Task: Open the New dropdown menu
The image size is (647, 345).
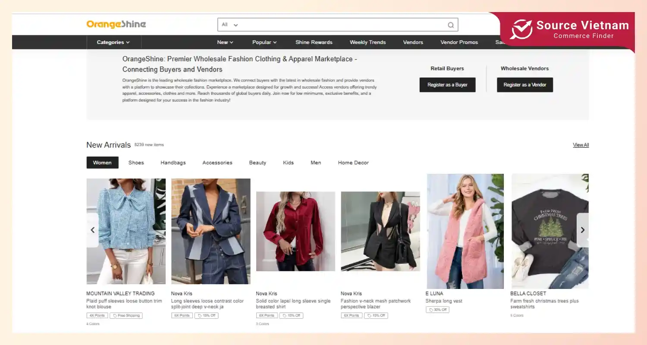Action: (225, 42)
